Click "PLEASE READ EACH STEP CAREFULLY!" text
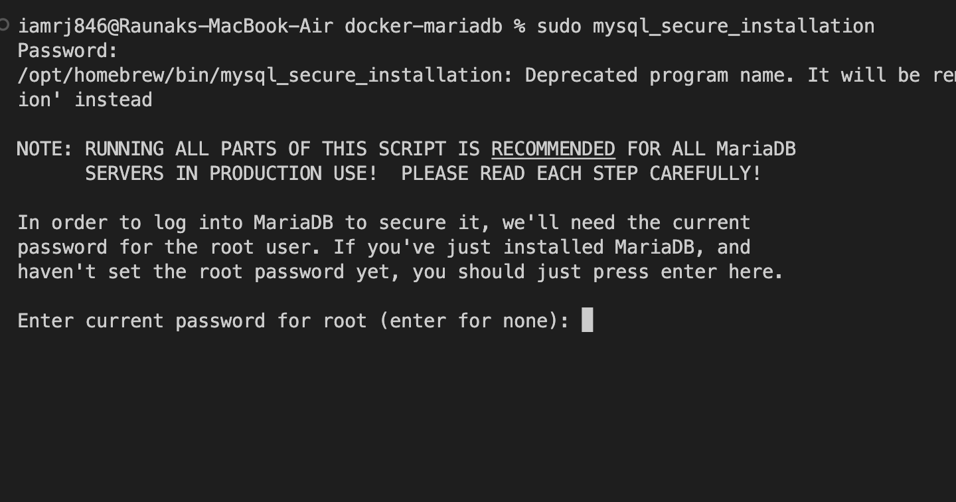 pyautogui.click(x=581, y=173)
